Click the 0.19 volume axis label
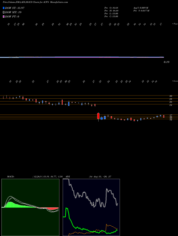The image size is (178, 236). coord(167,62)
